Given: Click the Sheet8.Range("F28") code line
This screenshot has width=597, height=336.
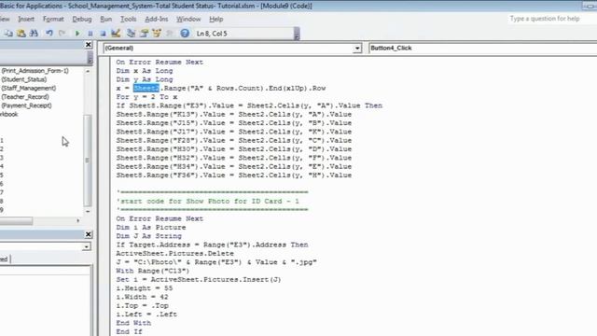Looking at the screenshot, I should (234, 141).
